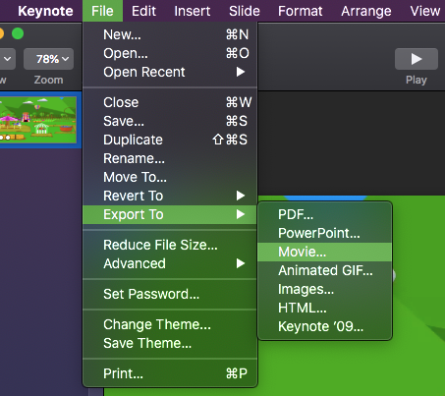The width and height of the screenshot is (445, 396).
Task: Choose Save... from File menu
Action: tap(170, 121)
